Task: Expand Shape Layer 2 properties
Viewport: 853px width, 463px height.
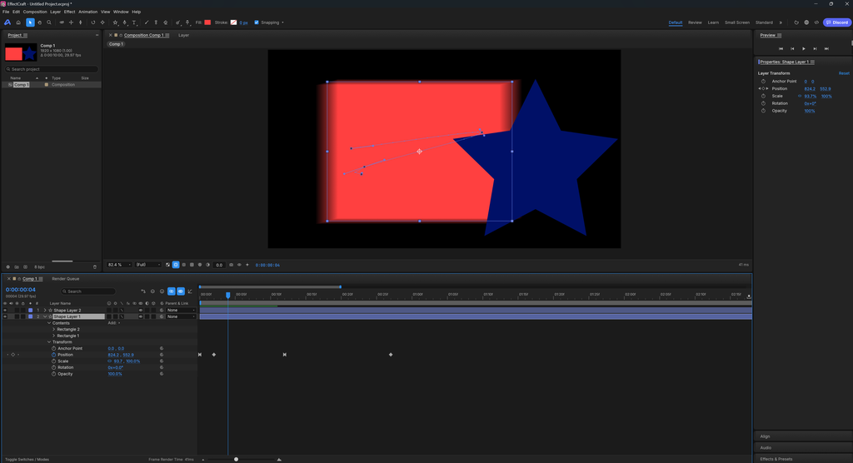Action: (45, 310)
